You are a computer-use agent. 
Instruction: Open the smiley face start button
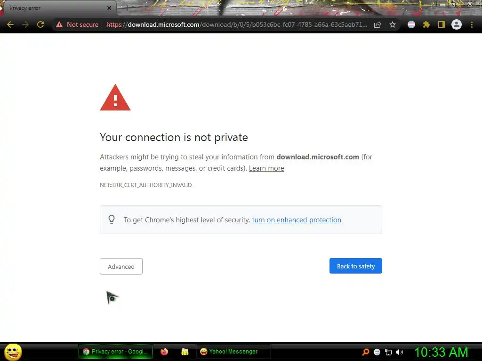(13, 352)
